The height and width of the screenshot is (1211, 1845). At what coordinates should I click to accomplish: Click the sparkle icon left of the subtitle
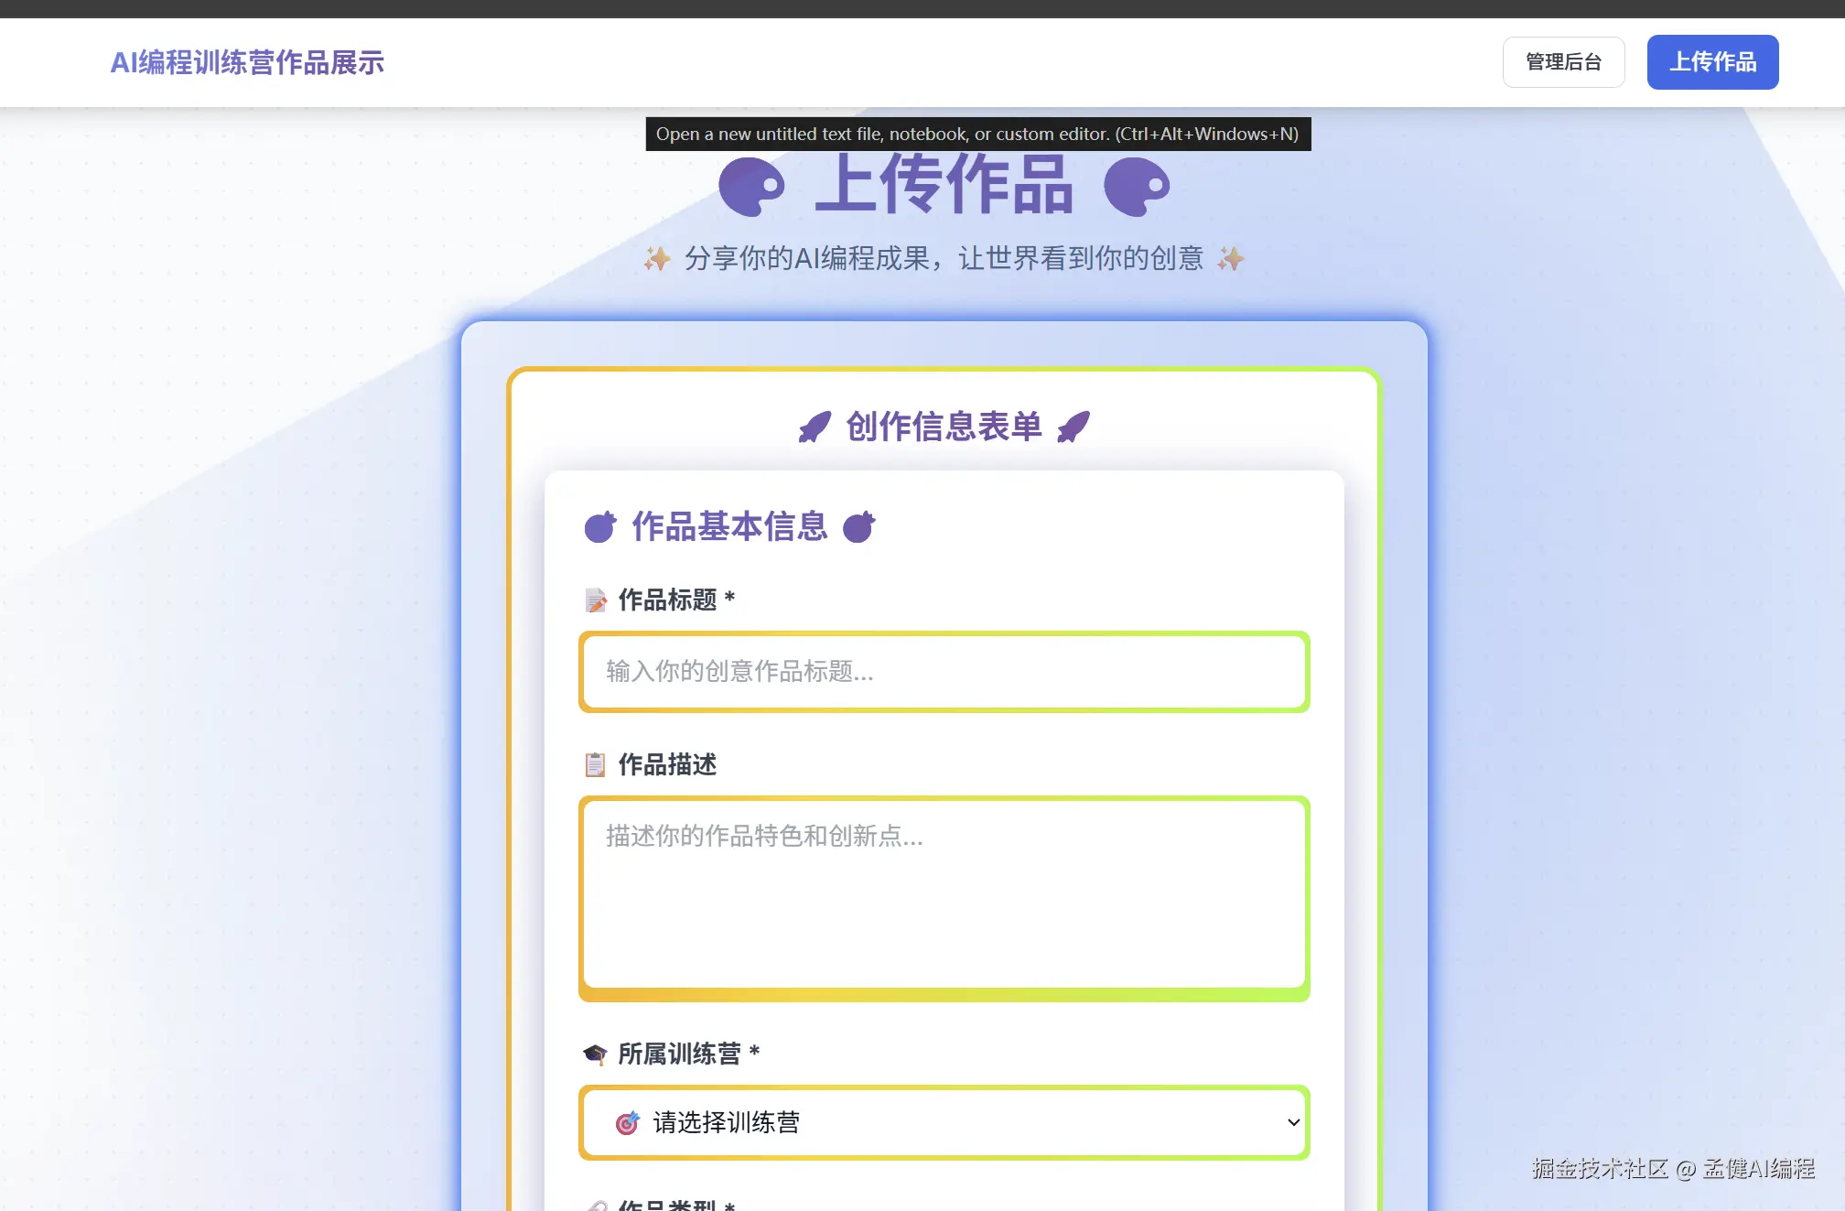[656, 259]
